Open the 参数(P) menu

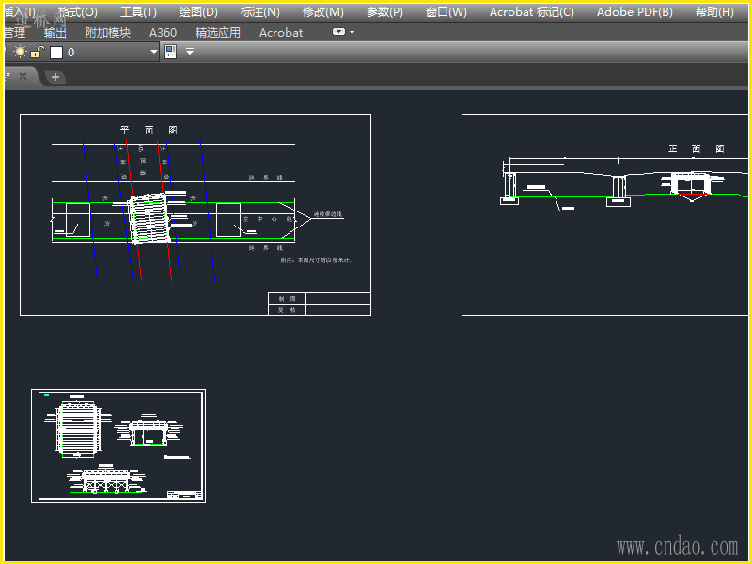click(384, 12)
